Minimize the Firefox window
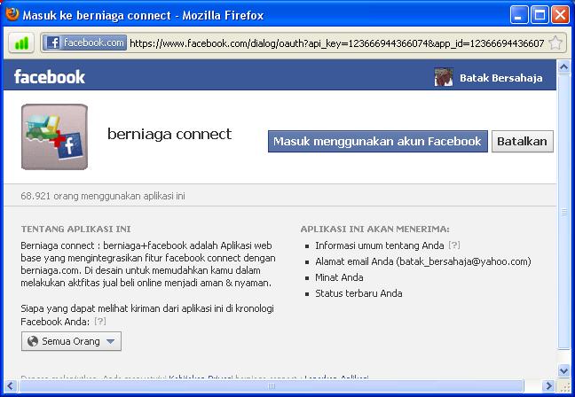Screen dimensions: 575x397 coord(519,15)
